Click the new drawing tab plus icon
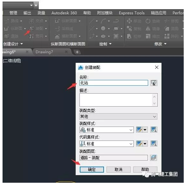 (x=77, y=52)
